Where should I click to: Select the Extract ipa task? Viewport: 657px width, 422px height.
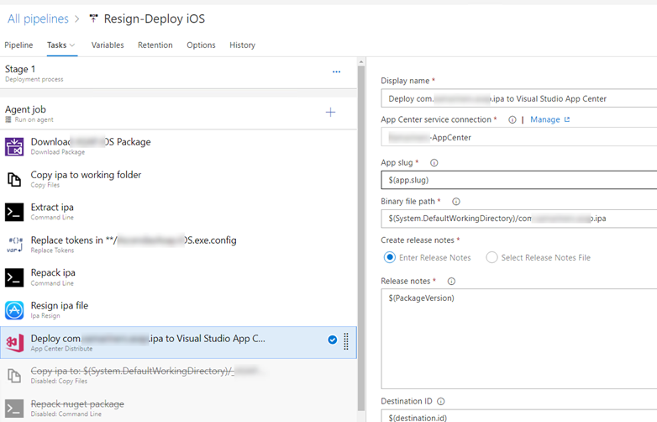[x=178, y=212]
